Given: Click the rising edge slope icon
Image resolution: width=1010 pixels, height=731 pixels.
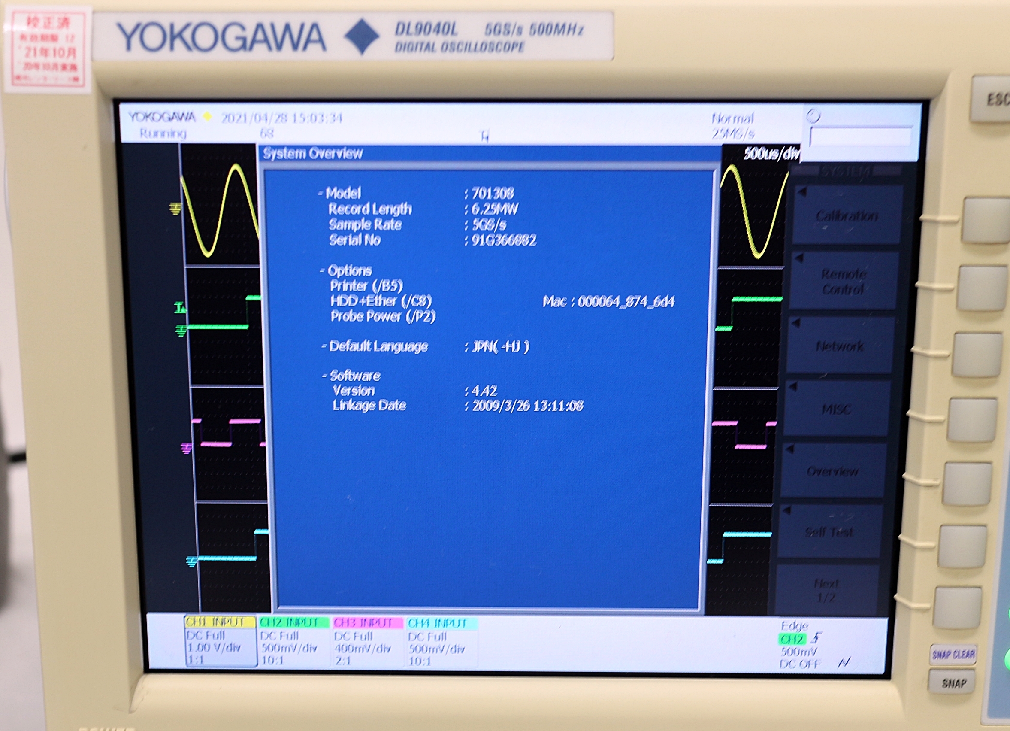Looking at the screenshot, I should coord(816,638).
